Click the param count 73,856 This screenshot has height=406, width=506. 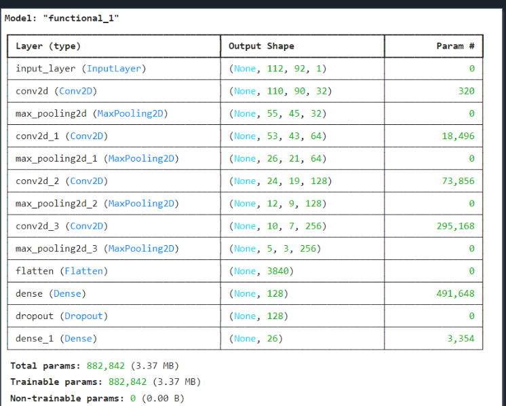(x=459, y=181)
